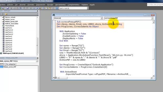The image size is (163, 92).
Task: Select Módulo_correo_PDF module in tree
Action: coord(11,21)
